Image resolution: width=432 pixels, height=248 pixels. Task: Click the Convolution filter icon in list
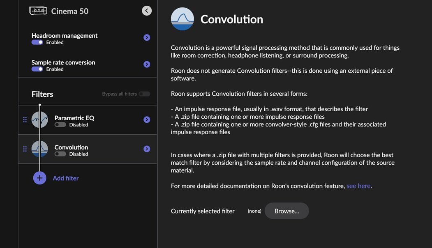[40, 149]
